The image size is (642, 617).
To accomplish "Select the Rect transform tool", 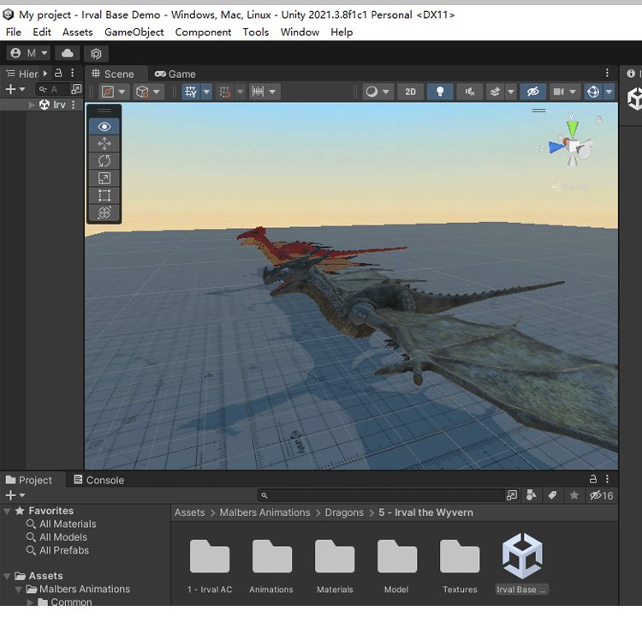I will pos(104,195).
